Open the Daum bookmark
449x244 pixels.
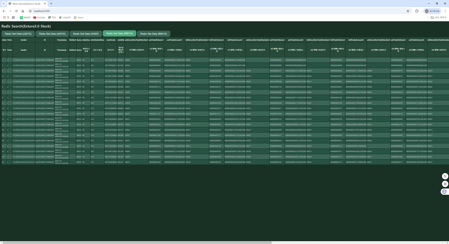(79, 17)
